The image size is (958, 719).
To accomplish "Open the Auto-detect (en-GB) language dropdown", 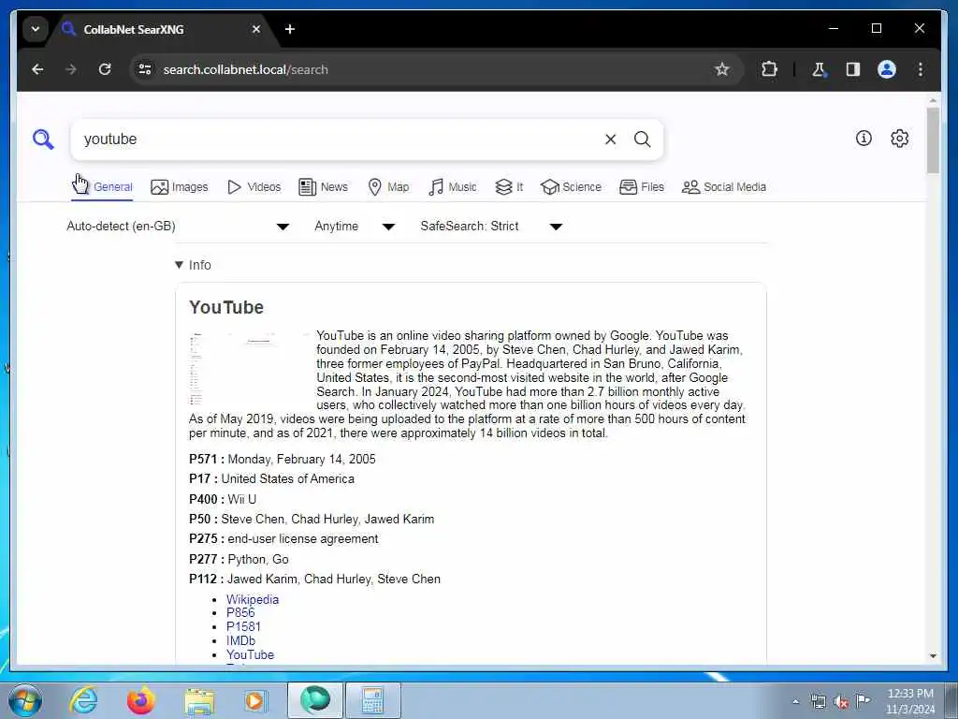I will (178, 227).
